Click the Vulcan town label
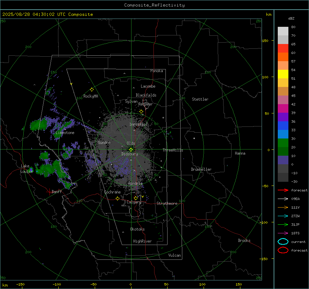The height and width of the screenshot is (289, 309). coord(174,255)
